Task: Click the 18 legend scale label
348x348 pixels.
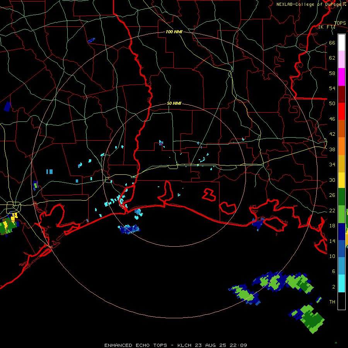Action: 332,226
